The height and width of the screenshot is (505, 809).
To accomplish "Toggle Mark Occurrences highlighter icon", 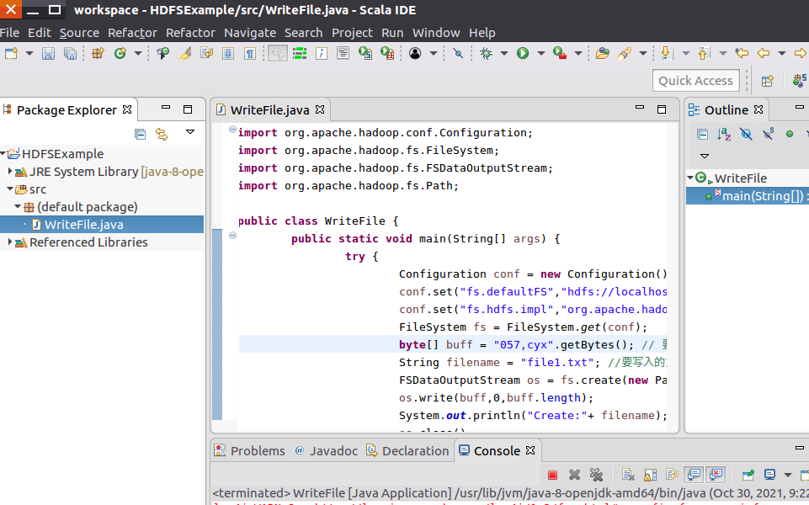I will (185, 53).
